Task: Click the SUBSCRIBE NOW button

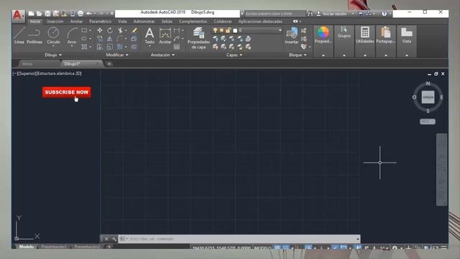Action: click(67, 92)
